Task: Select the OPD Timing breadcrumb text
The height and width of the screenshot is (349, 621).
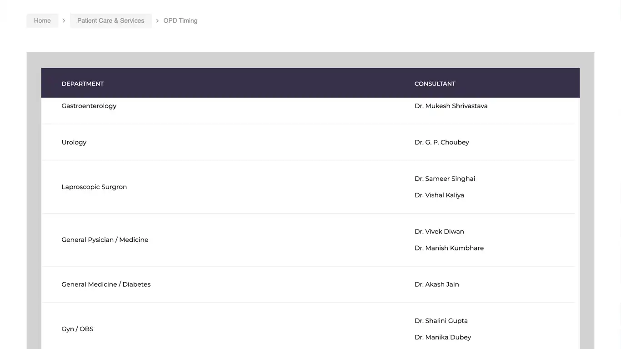Action: (180, 20)
